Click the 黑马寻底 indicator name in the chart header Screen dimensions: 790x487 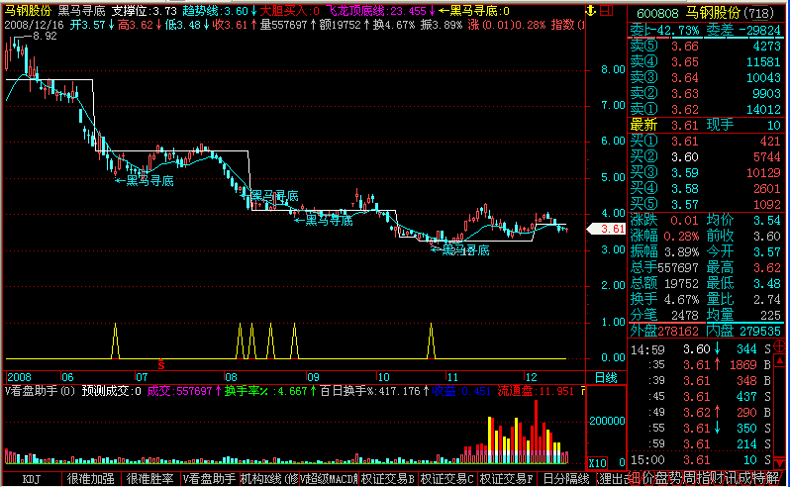(x=81, y=11)
